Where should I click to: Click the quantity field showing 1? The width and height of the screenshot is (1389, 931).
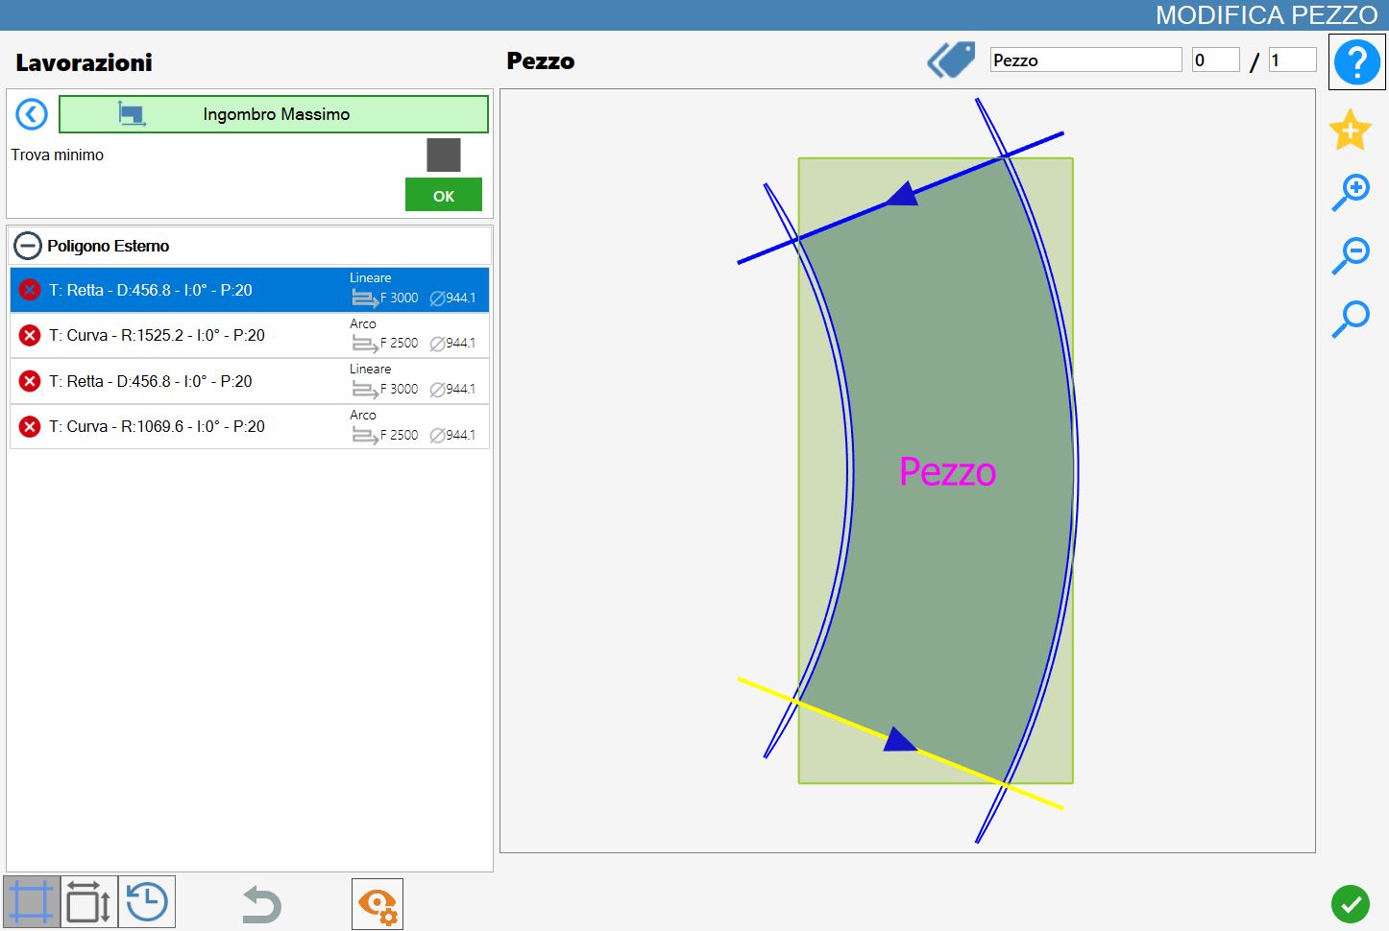[1293, 60]
